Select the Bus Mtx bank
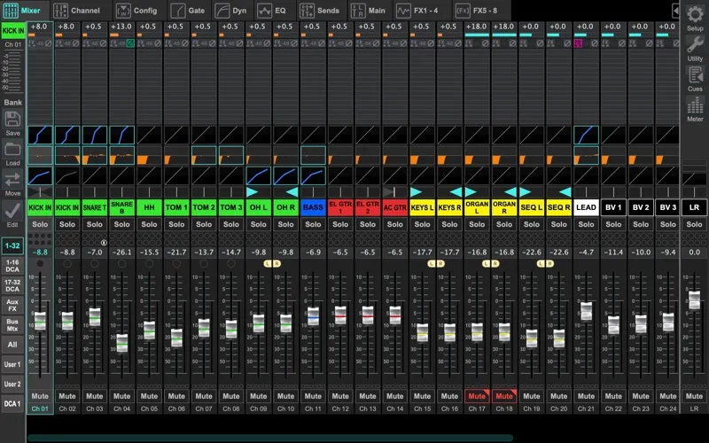The width and height of the screenshot is (709, 443). 12,325
